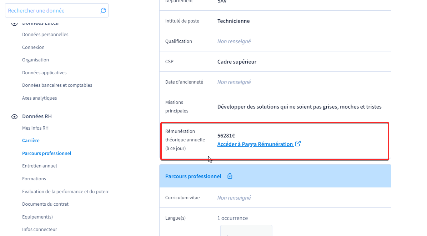Select Mes infos RH item
427x236 pixels.
point(35,128)
